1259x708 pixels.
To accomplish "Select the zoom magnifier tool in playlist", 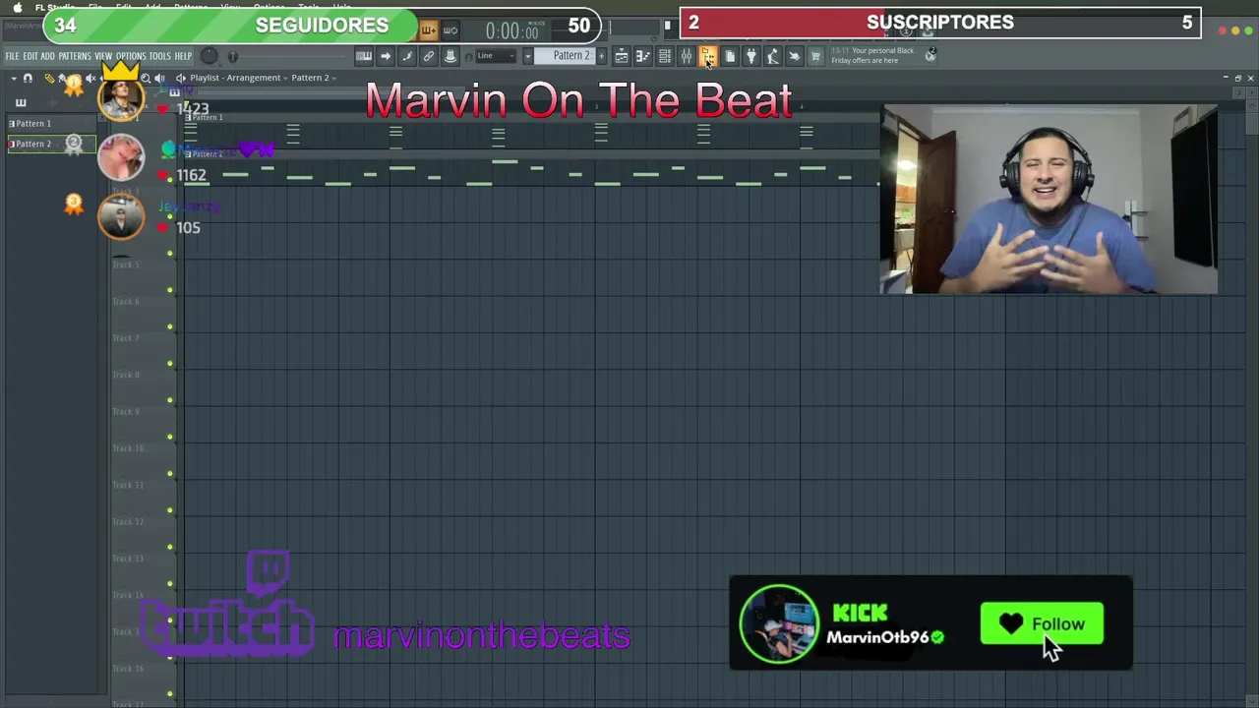I will click(x=146, y=78).
